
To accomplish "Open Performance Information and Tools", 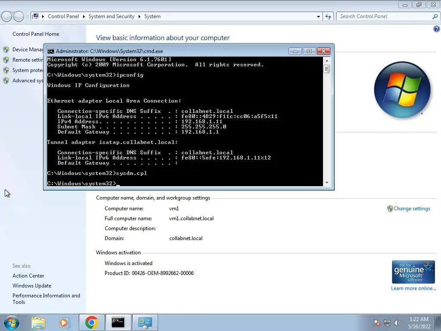I will pos(46,299).
